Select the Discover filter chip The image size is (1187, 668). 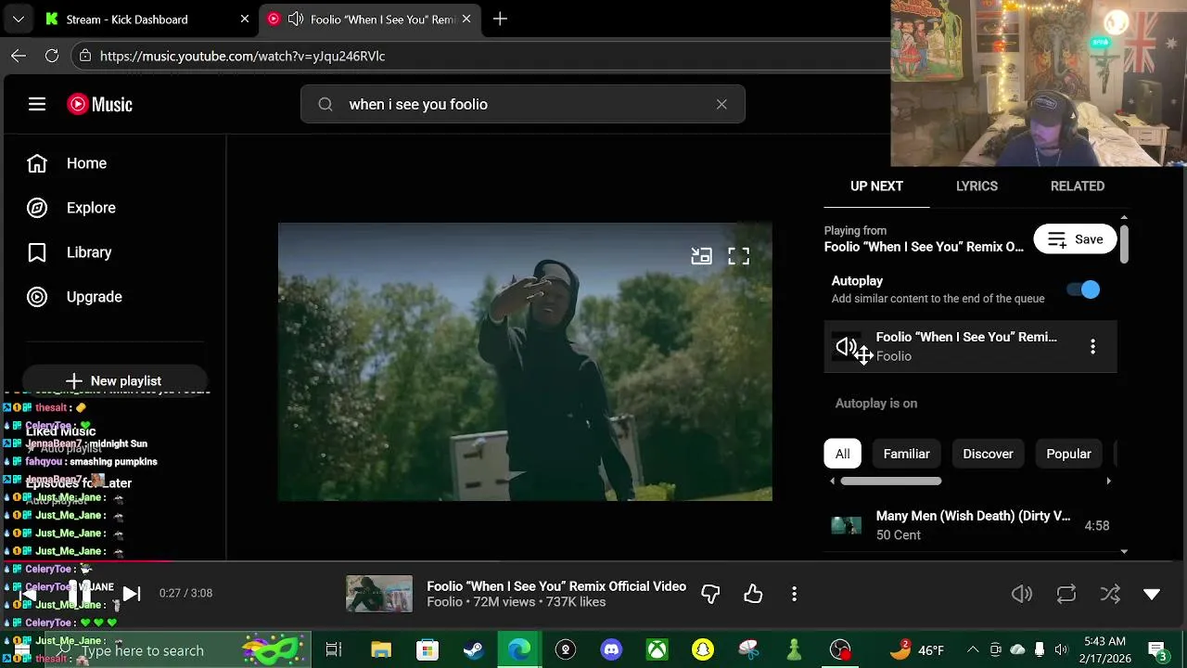click(x=988, y=454)
